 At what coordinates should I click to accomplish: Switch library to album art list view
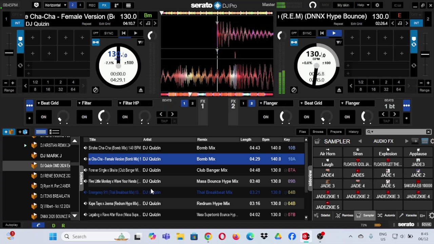coord(54,132)
